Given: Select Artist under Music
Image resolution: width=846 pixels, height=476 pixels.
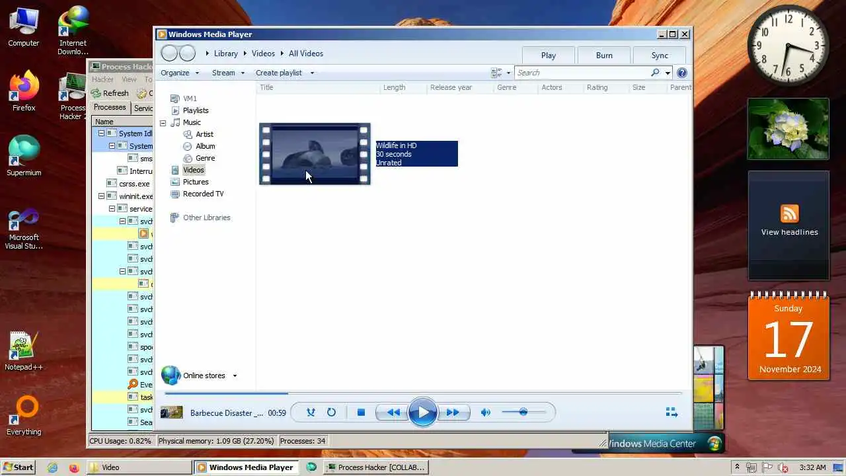Looking at the screenshot, I should 204,134.
